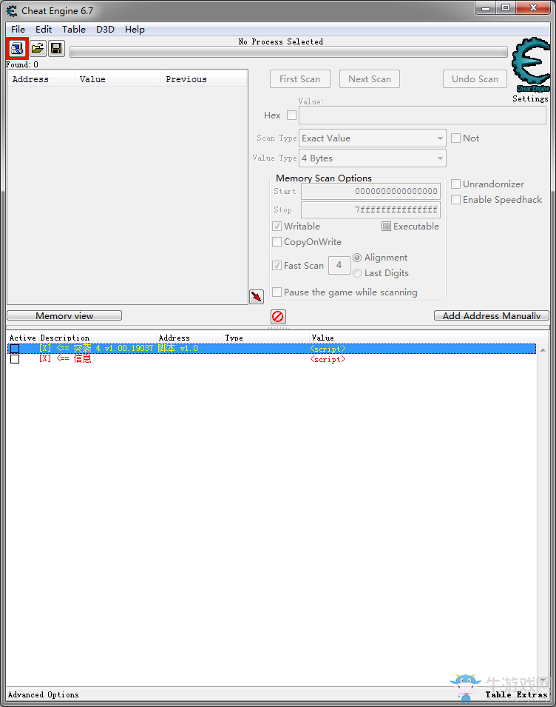The height and width of the screenshot is (707, 556).
Task: Click the scan progress bar
Action: (288, 53)
